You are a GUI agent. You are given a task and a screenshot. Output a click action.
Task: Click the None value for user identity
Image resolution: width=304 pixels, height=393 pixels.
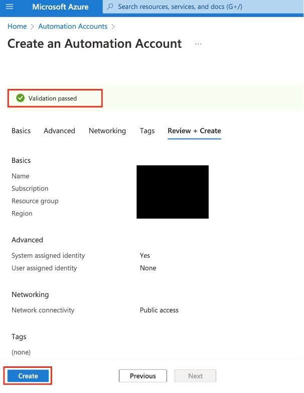pos(148,268)
